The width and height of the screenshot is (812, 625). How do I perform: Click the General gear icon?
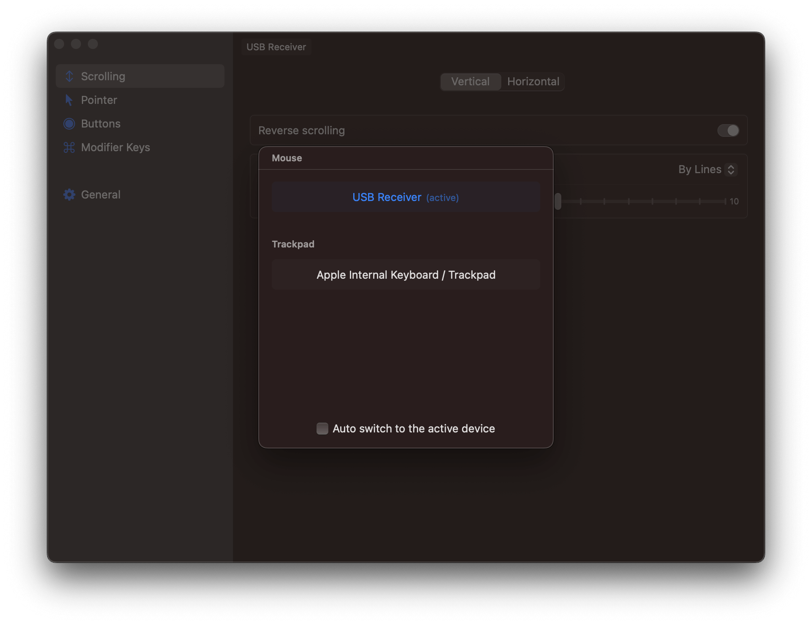[x=69, y=195]
